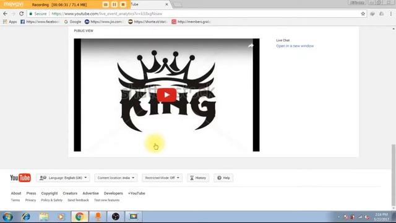Open the members.grab bookmark
396x223 pixels.
(x=191, y=22)
